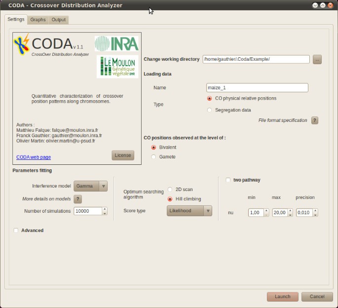Select the 2D scan search algorithm
Image resolution: width=338 pixels, height=308 pixels.
tap(170, 190)
